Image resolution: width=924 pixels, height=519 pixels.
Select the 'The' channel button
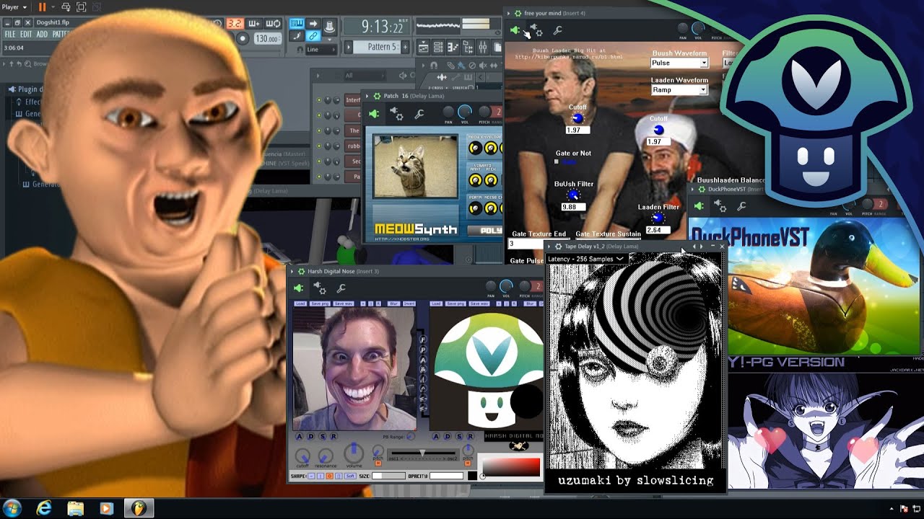coord(354,130)
